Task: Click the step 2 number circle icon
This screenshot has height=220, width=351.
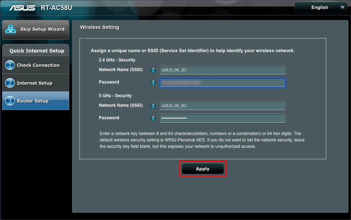Action: (10, 83)
